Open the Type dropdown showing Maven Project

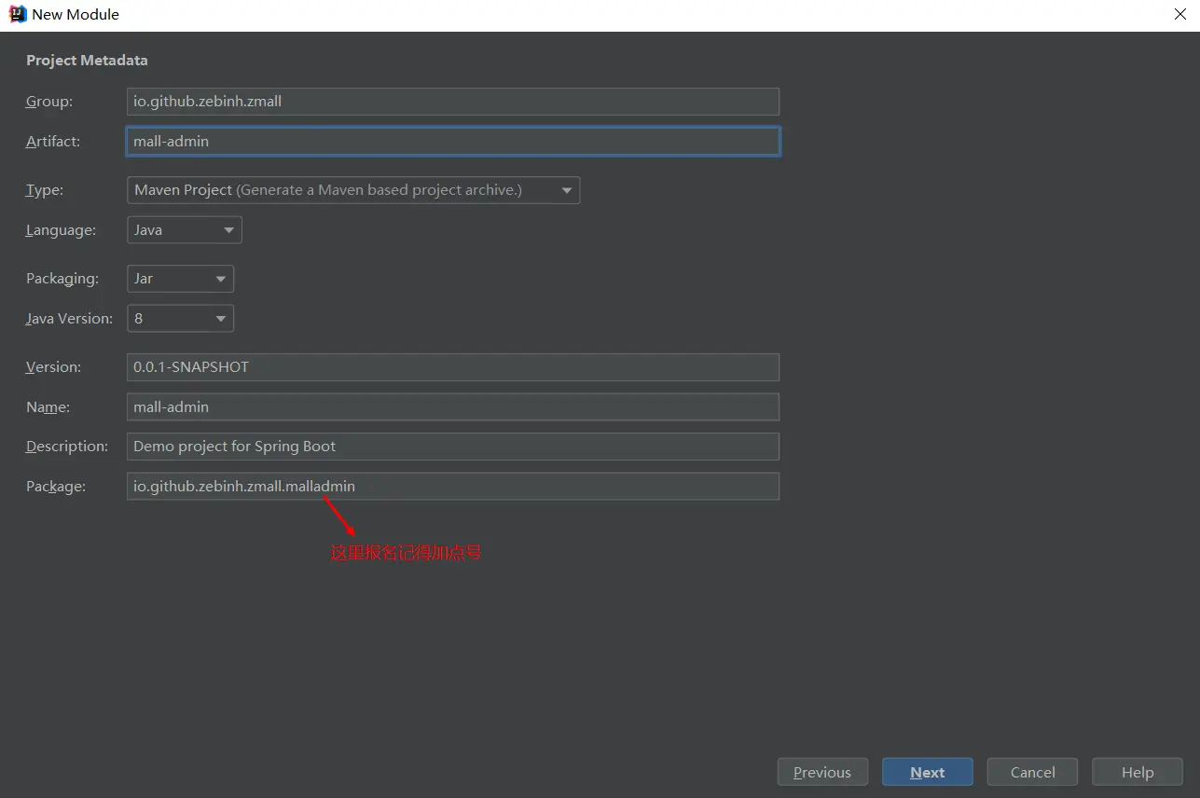pyautogui.click(x=352, y=190)
